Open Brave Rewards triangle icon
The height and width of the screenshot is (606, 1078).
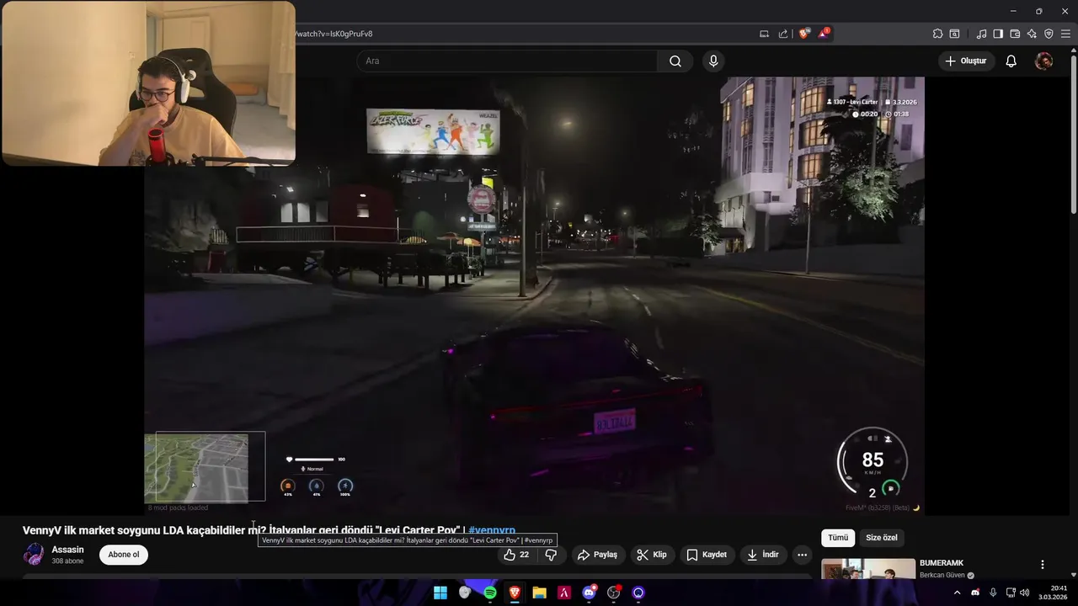[824, 34]
